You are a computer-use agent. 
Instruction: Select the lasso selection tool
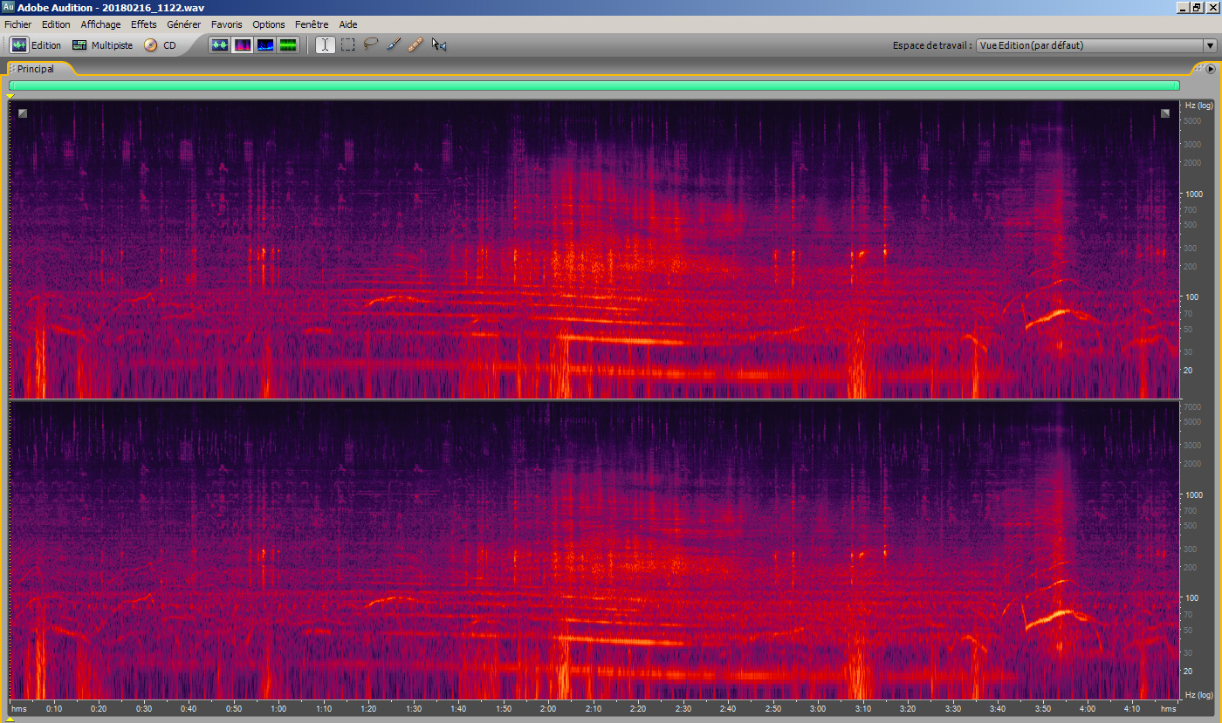370,45
